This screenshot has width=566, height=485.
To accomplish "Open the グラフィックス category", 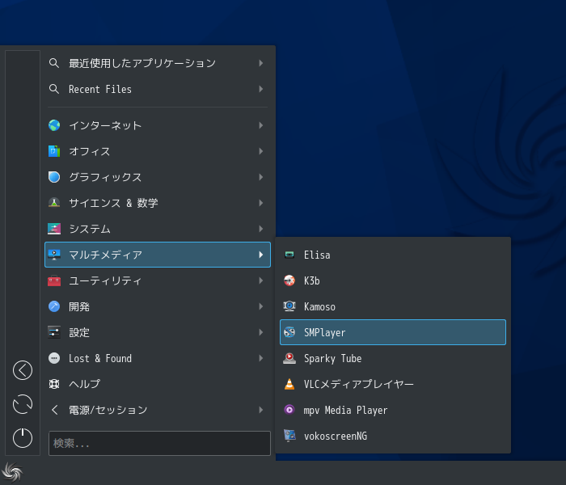I will pos(158,177).
